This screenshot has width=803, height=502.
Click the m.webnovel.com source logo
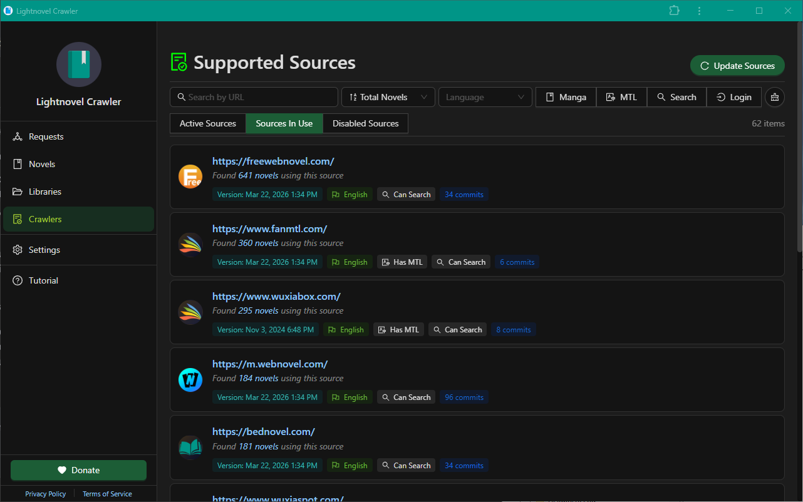coord(190,379)
